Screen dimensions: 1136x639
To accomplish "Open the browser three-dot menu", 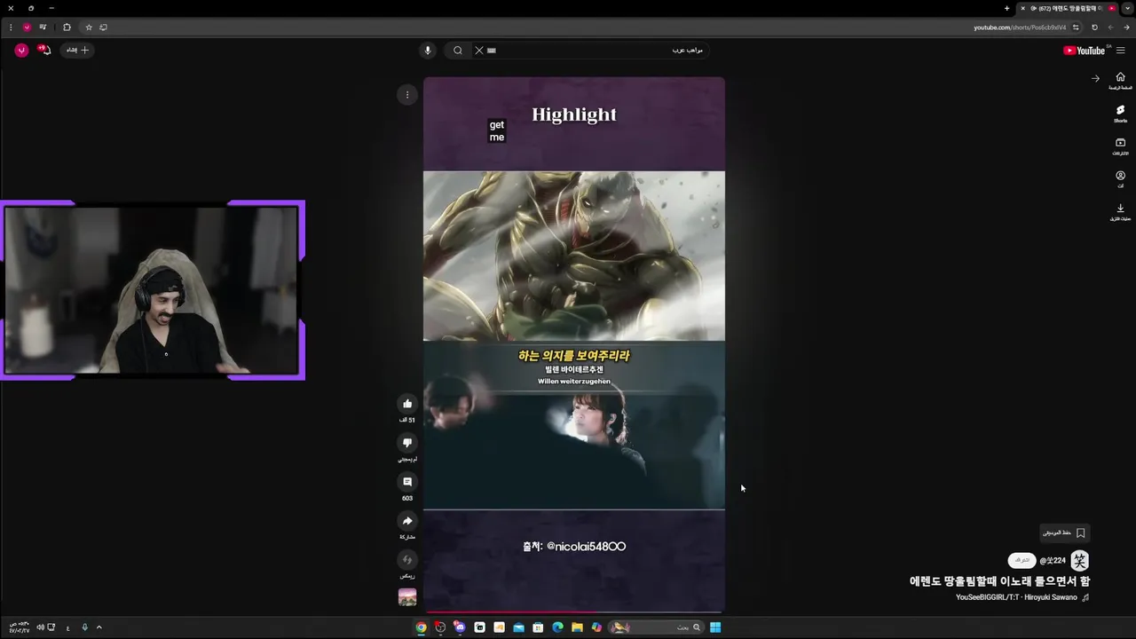I will (11, 28).
